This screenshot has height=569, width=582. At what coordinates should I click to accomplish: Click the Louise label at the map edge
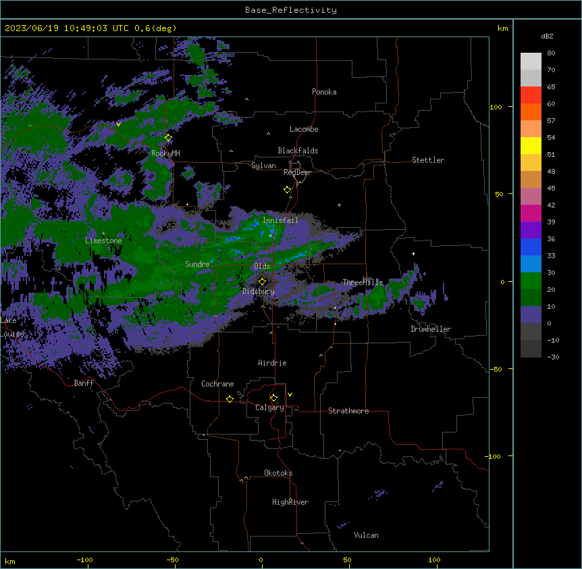[12, 334]
